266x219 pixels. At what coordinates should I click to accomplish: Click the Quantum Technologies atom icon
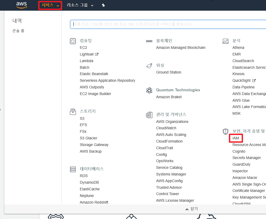click(x=149, y=90)
